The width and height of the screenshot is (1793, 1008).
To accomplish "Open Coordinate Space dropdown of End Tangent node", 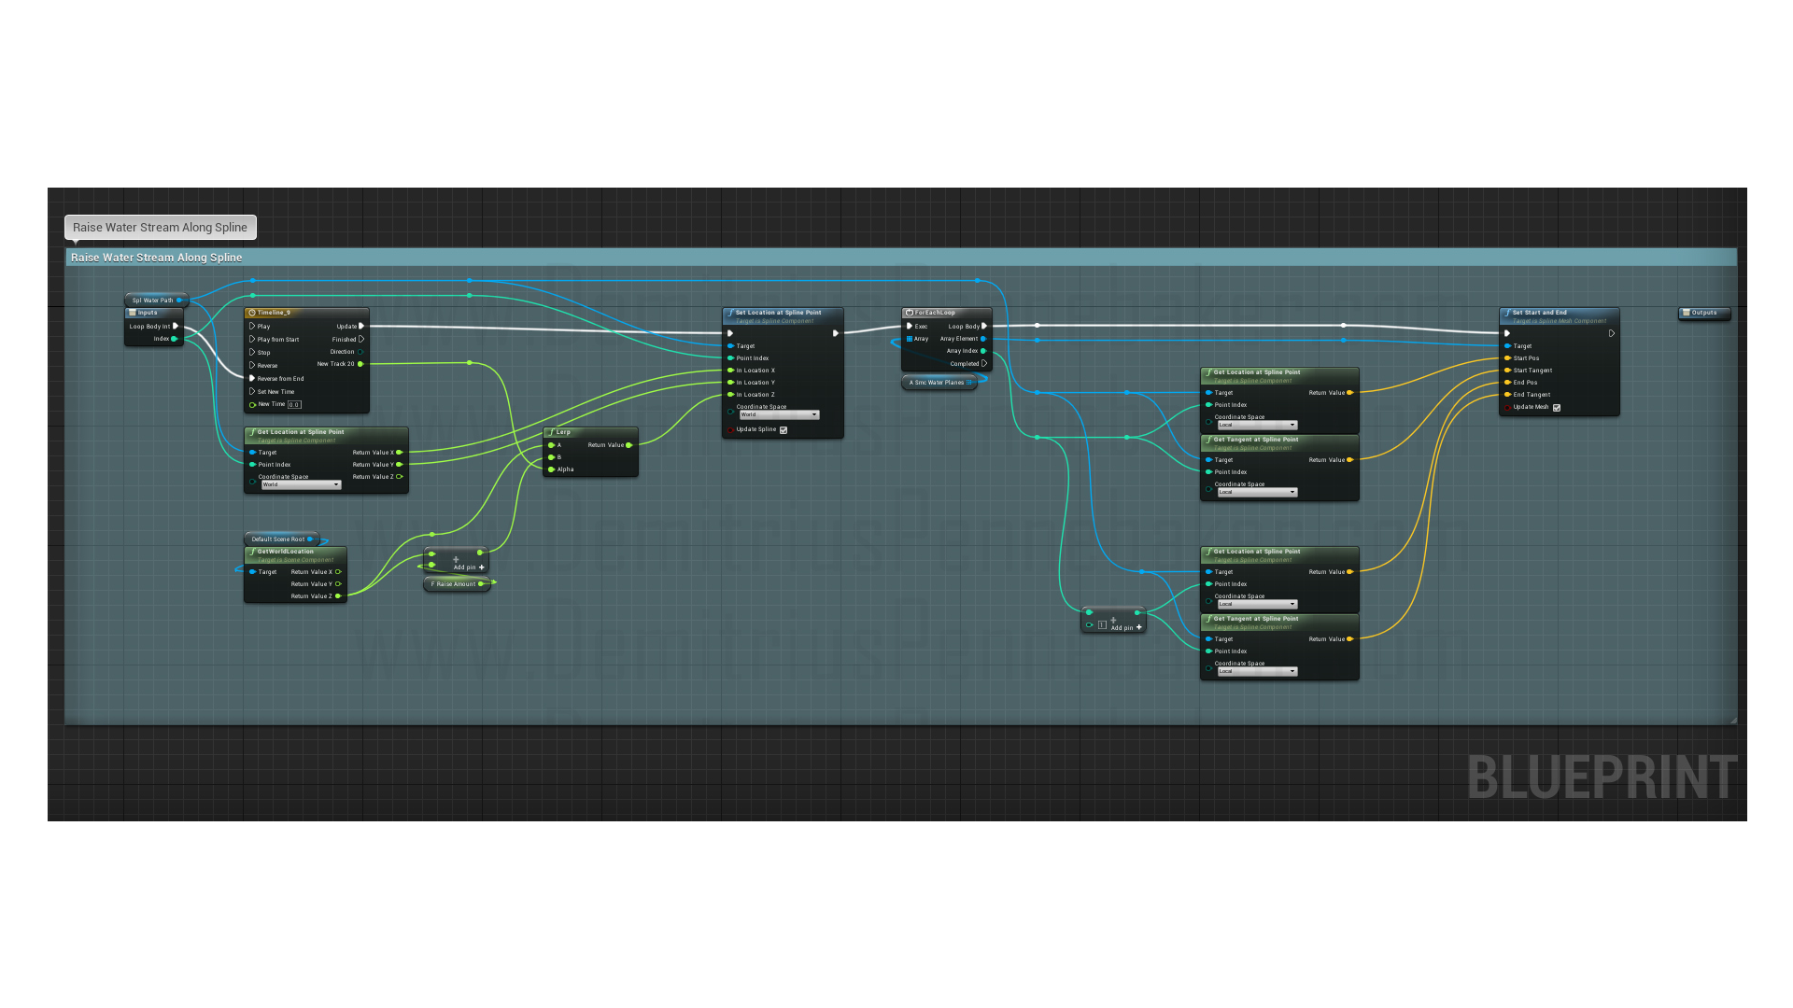I will (1257, 671).
